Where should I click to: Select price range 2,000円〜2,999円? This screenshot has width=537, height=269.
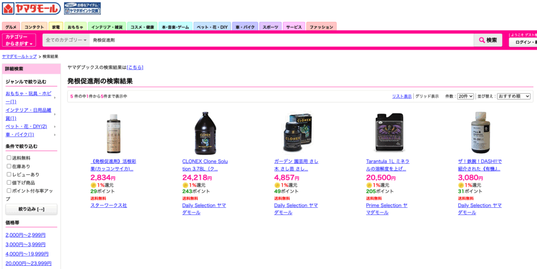tap(25, 235)
